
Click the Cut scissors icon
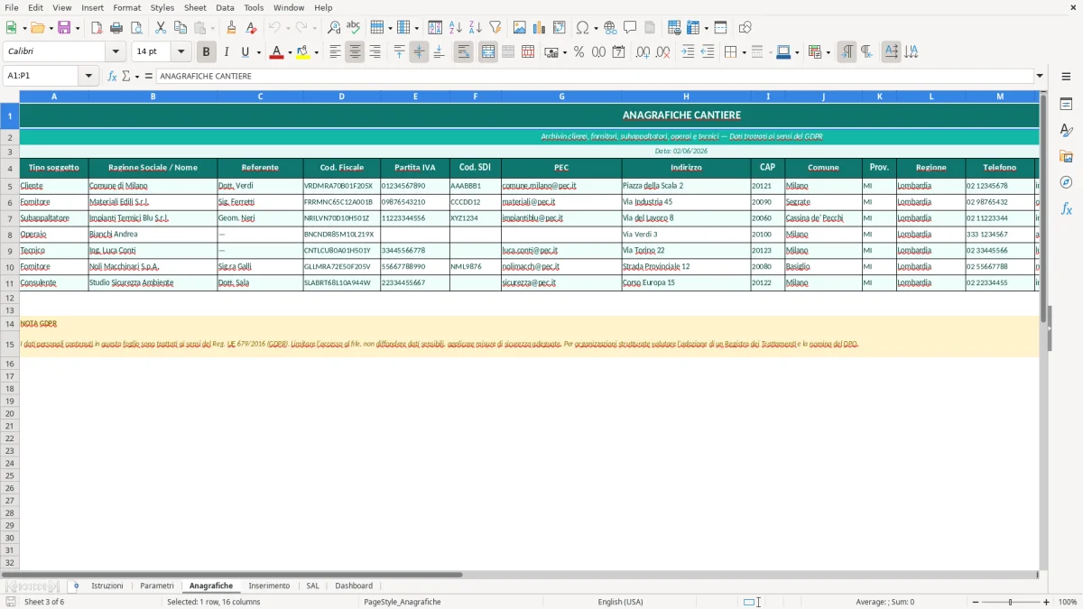[161, 28]
